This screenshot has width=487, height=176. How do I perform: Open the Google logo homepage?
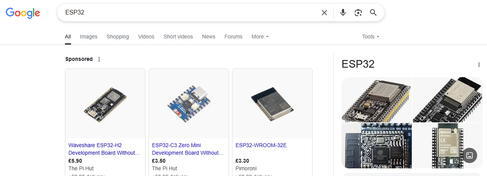23,13
